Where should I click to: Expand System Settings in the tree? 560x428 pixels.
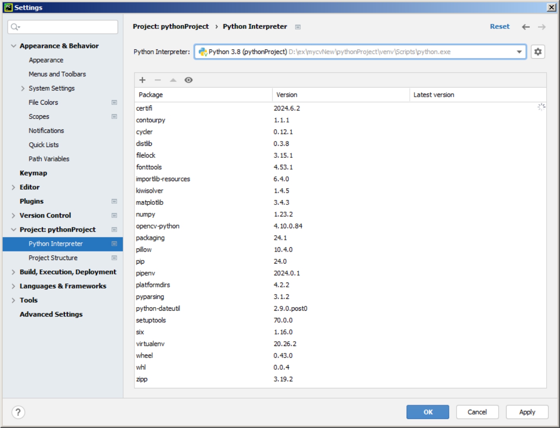[x=23, y=88]
